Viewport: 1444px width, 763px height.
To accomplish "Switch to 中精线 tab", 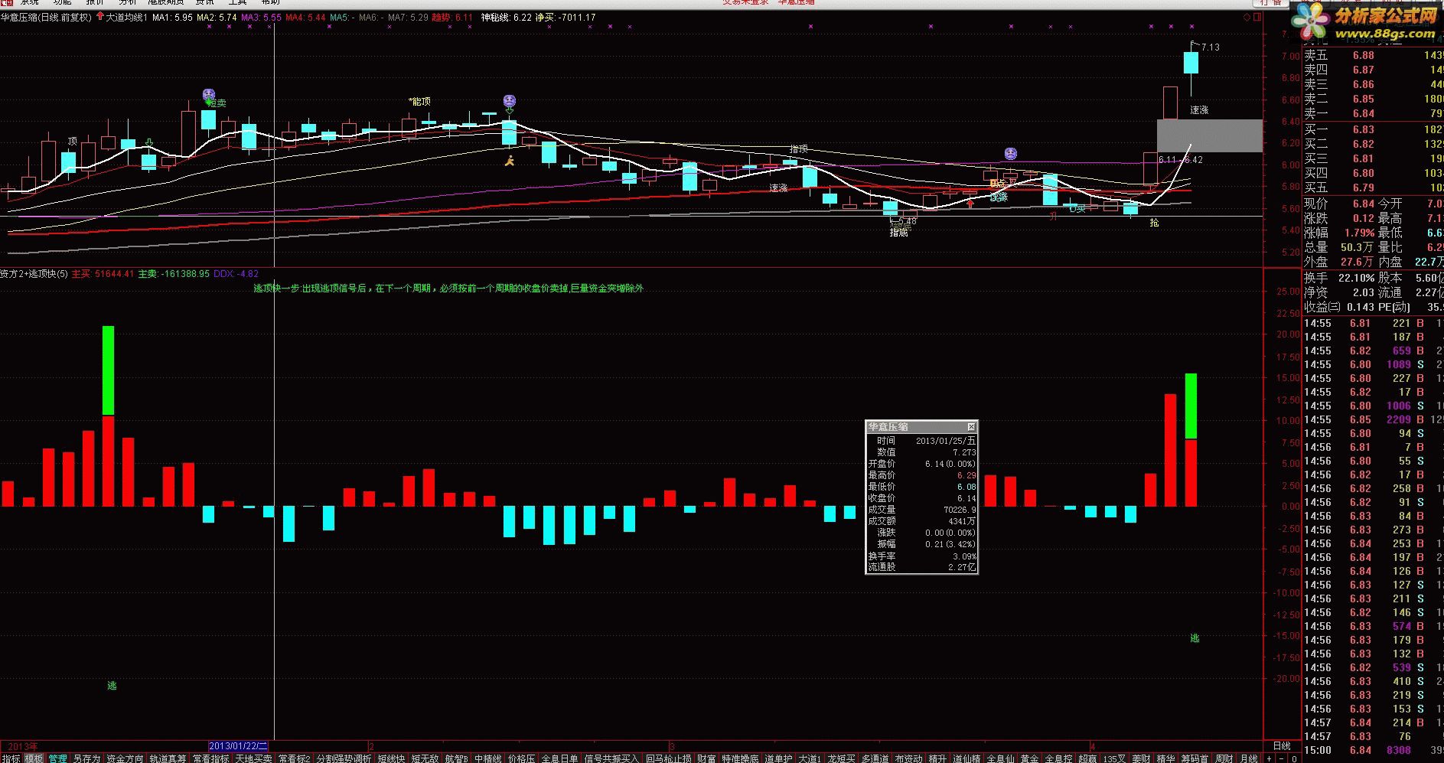I will point(487,758).
